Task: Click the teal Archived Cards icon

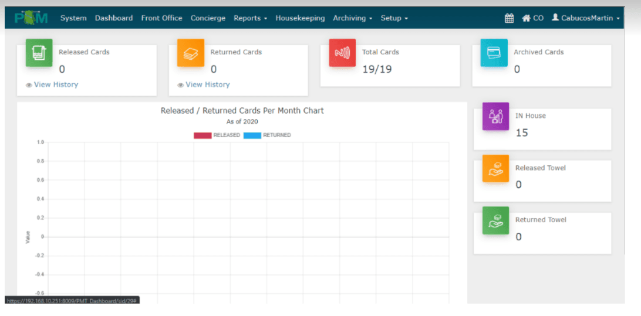Action: point(494,53)
